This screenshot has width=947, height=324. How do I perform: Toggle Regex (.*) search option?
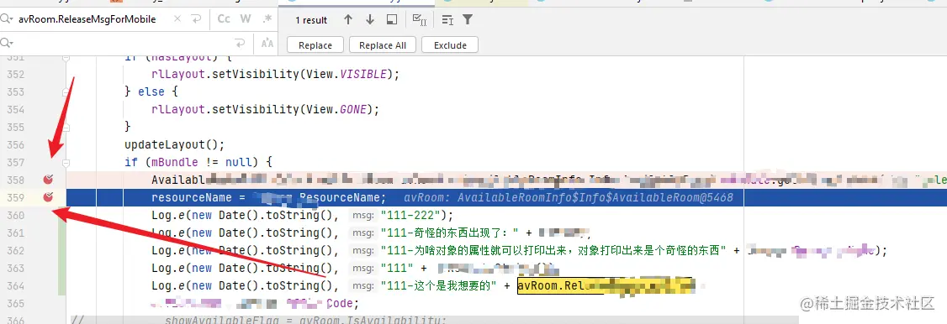[267, 19]
